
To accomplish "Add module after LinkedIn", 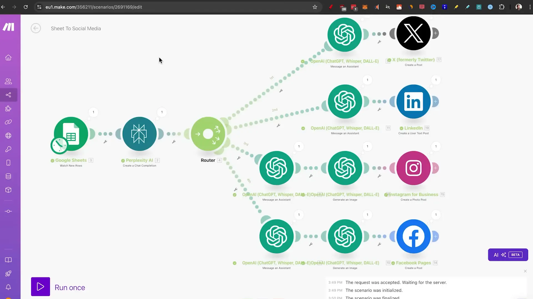I will (x=436, y=102).
